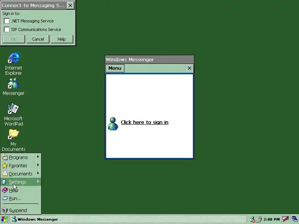Select the My Documents folder icon
Screen dimensions: 299x224
pyautogui.click(x=13, y=134)
